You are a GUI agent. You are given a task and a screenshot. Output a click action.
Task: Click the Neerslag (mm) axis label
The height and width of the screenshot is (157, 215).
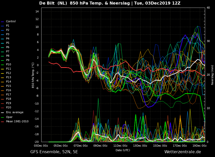(x=212, y=75)
